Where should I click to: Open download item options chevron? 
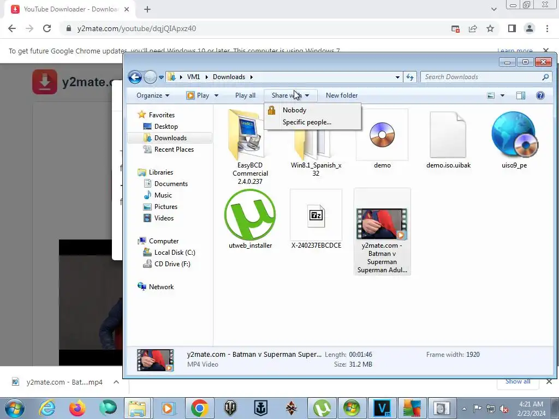point(116,382)
